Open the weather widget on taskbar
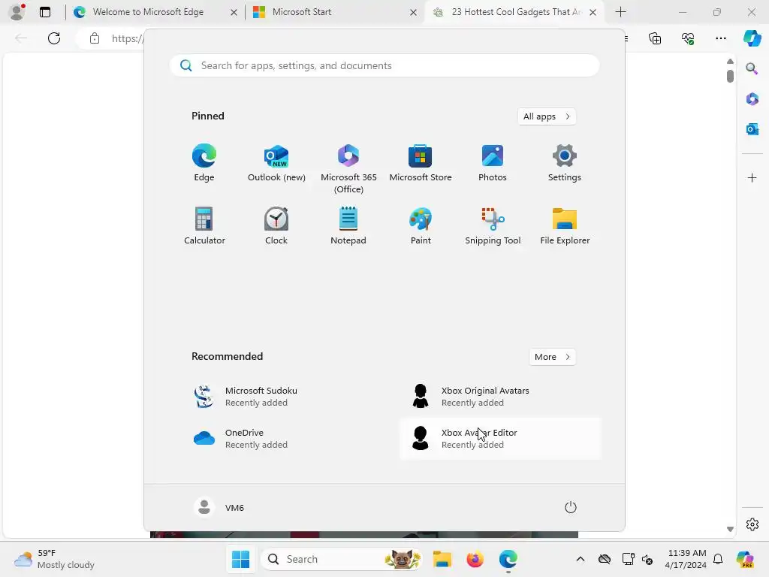 pos(54,559)
